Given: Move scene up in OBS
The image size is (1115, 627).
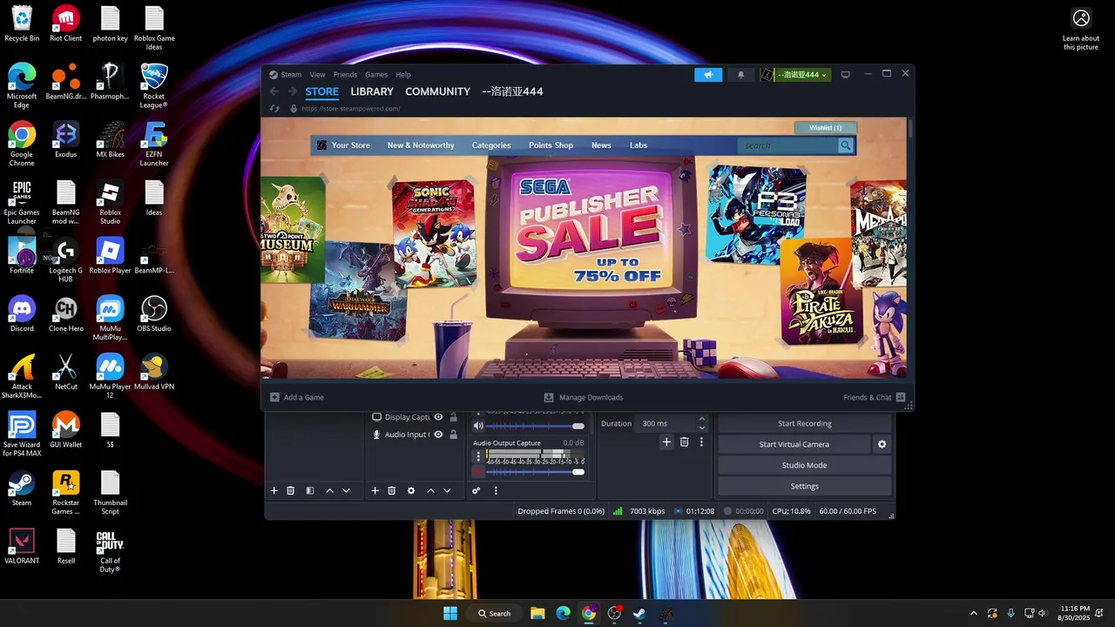Looking at the screenshot, I should pos(329,491).
